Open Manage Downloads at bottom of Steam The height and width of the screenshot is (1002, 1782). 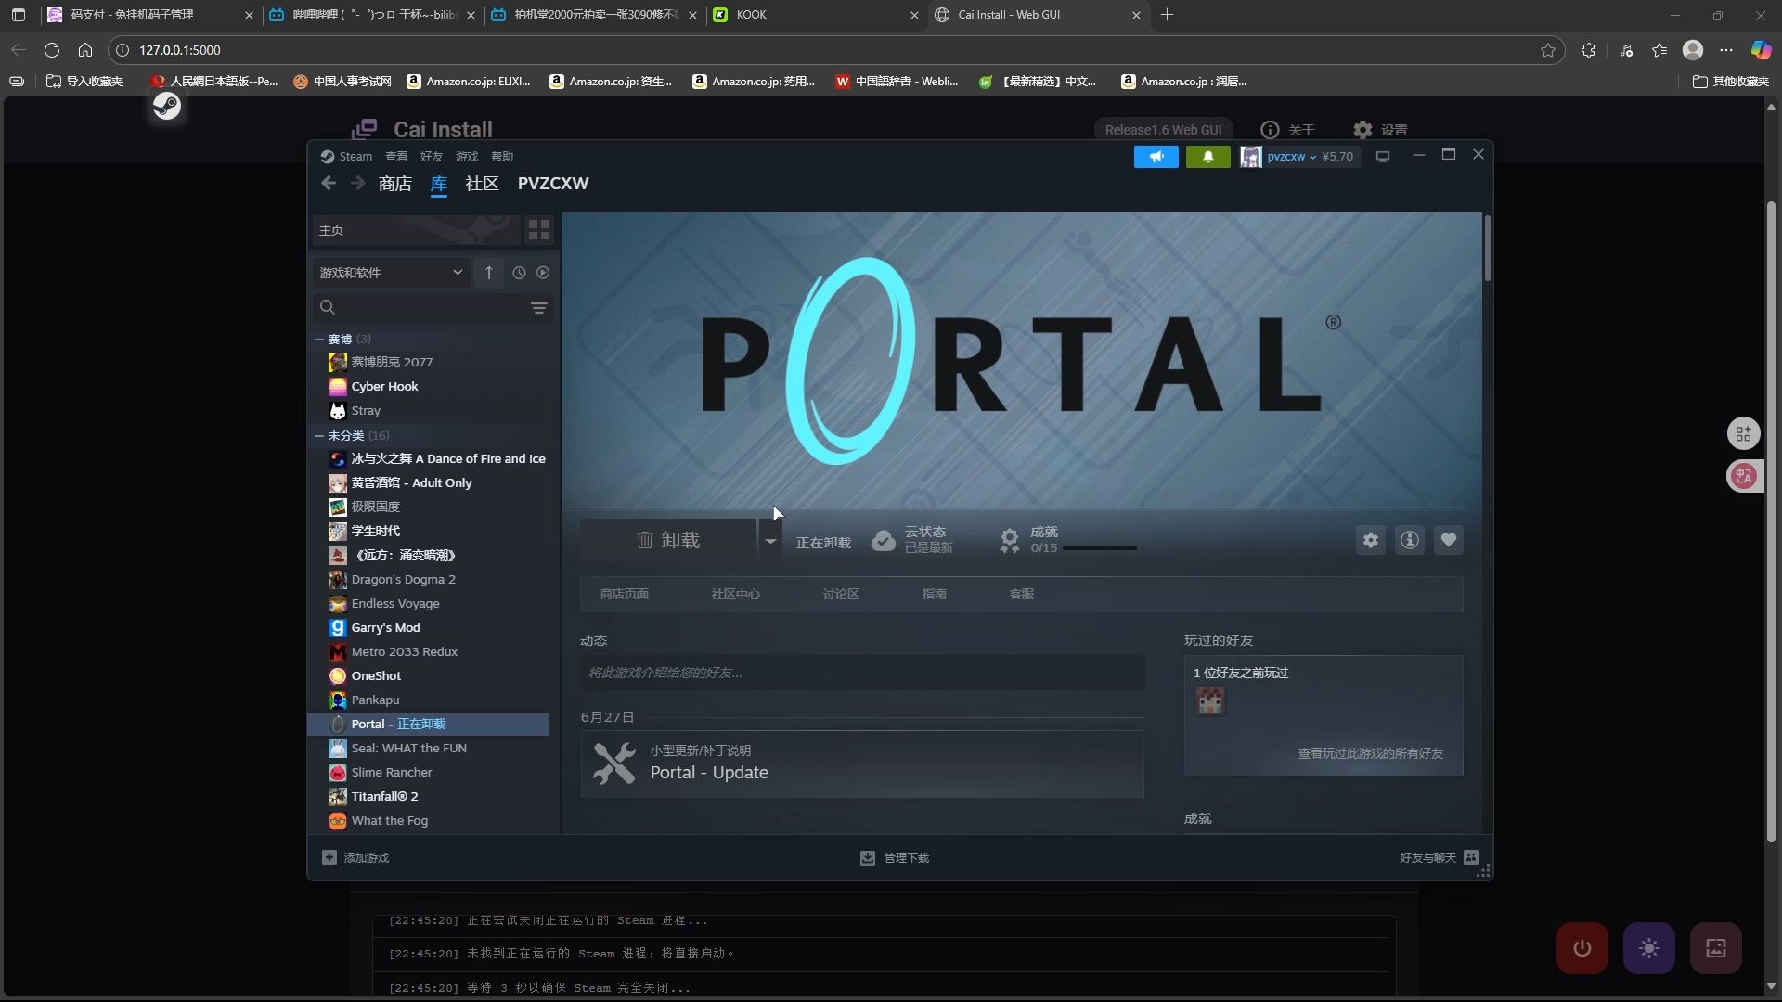click(x=895, y=858)
